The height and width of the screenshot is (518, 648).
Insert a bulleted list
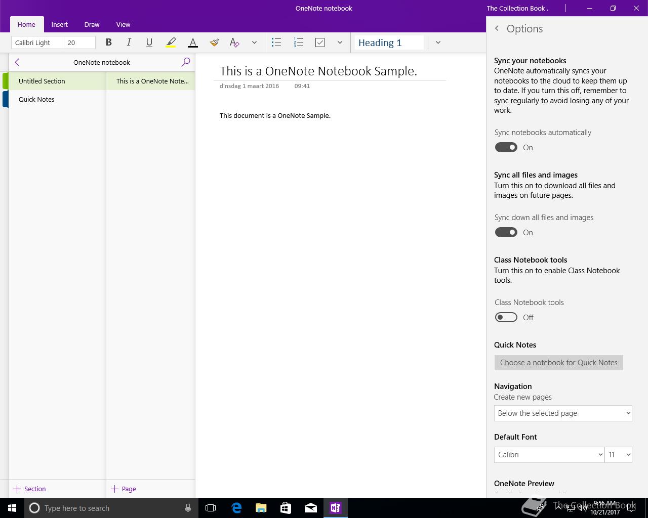click(276, 42)
